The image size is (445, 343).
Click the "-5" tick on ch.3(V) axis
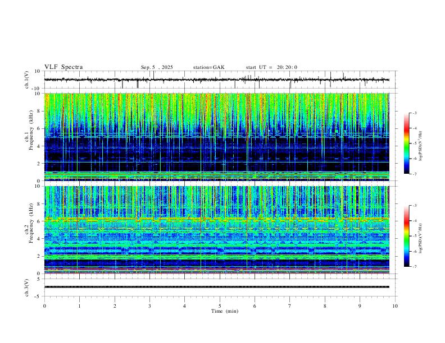pyautogui.click(x=38, y=296)
